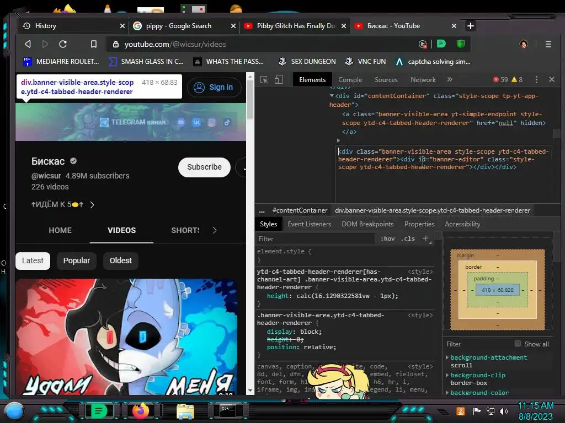Open a new browser tab
The image size is (565, 423).
tap(470, 26)
